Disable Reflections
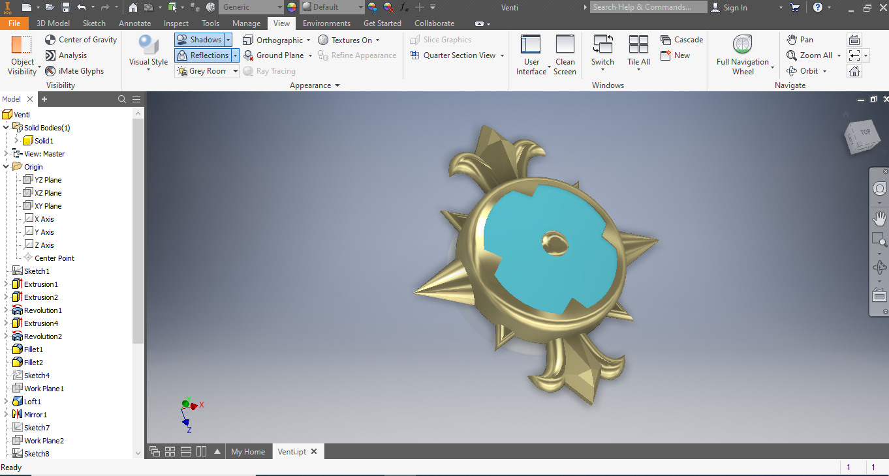 (x=201, y=55)
